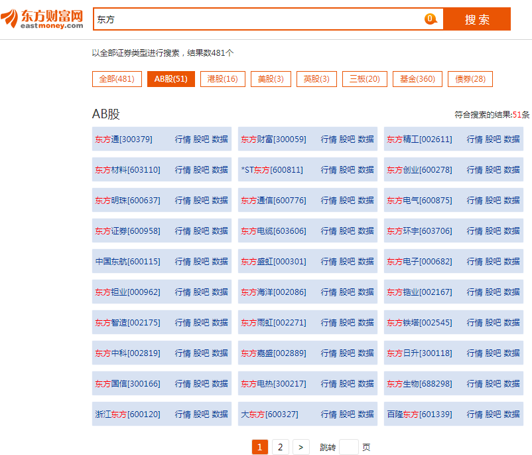Open stock 东方锆业[002167]

[419, 292]
